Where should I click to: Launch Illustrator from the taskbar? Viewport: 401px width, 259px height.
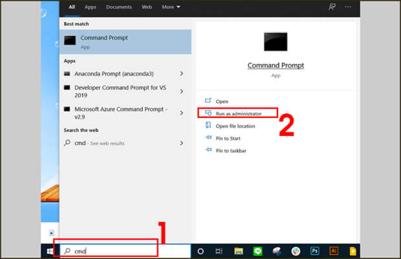click(334, 251)
